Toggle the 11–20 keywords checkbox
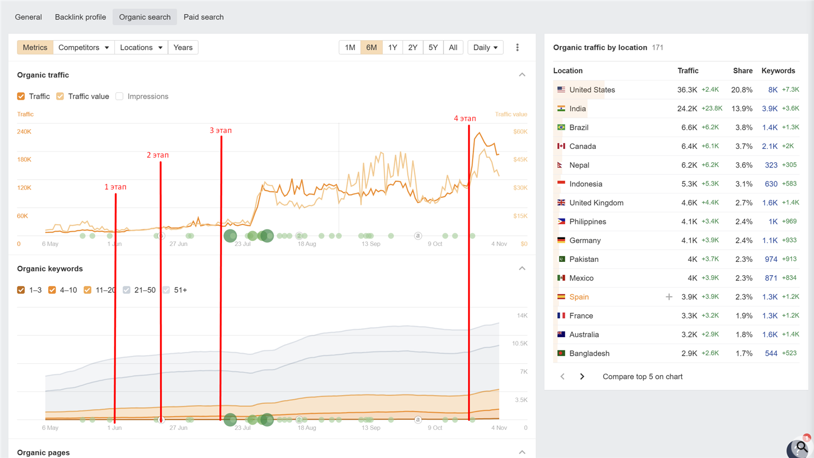This screenshot has width=814, height=458. coord(87,290)
